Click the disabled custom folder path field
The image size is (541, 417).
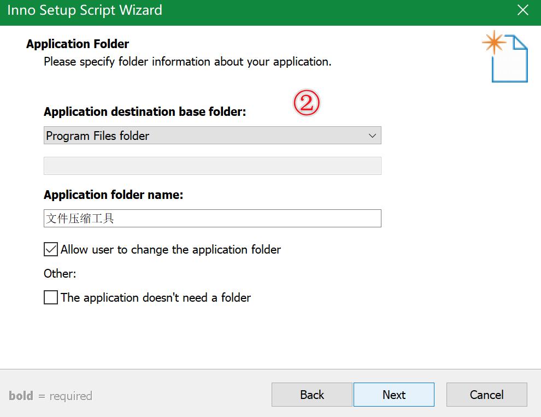pos(212,166)
